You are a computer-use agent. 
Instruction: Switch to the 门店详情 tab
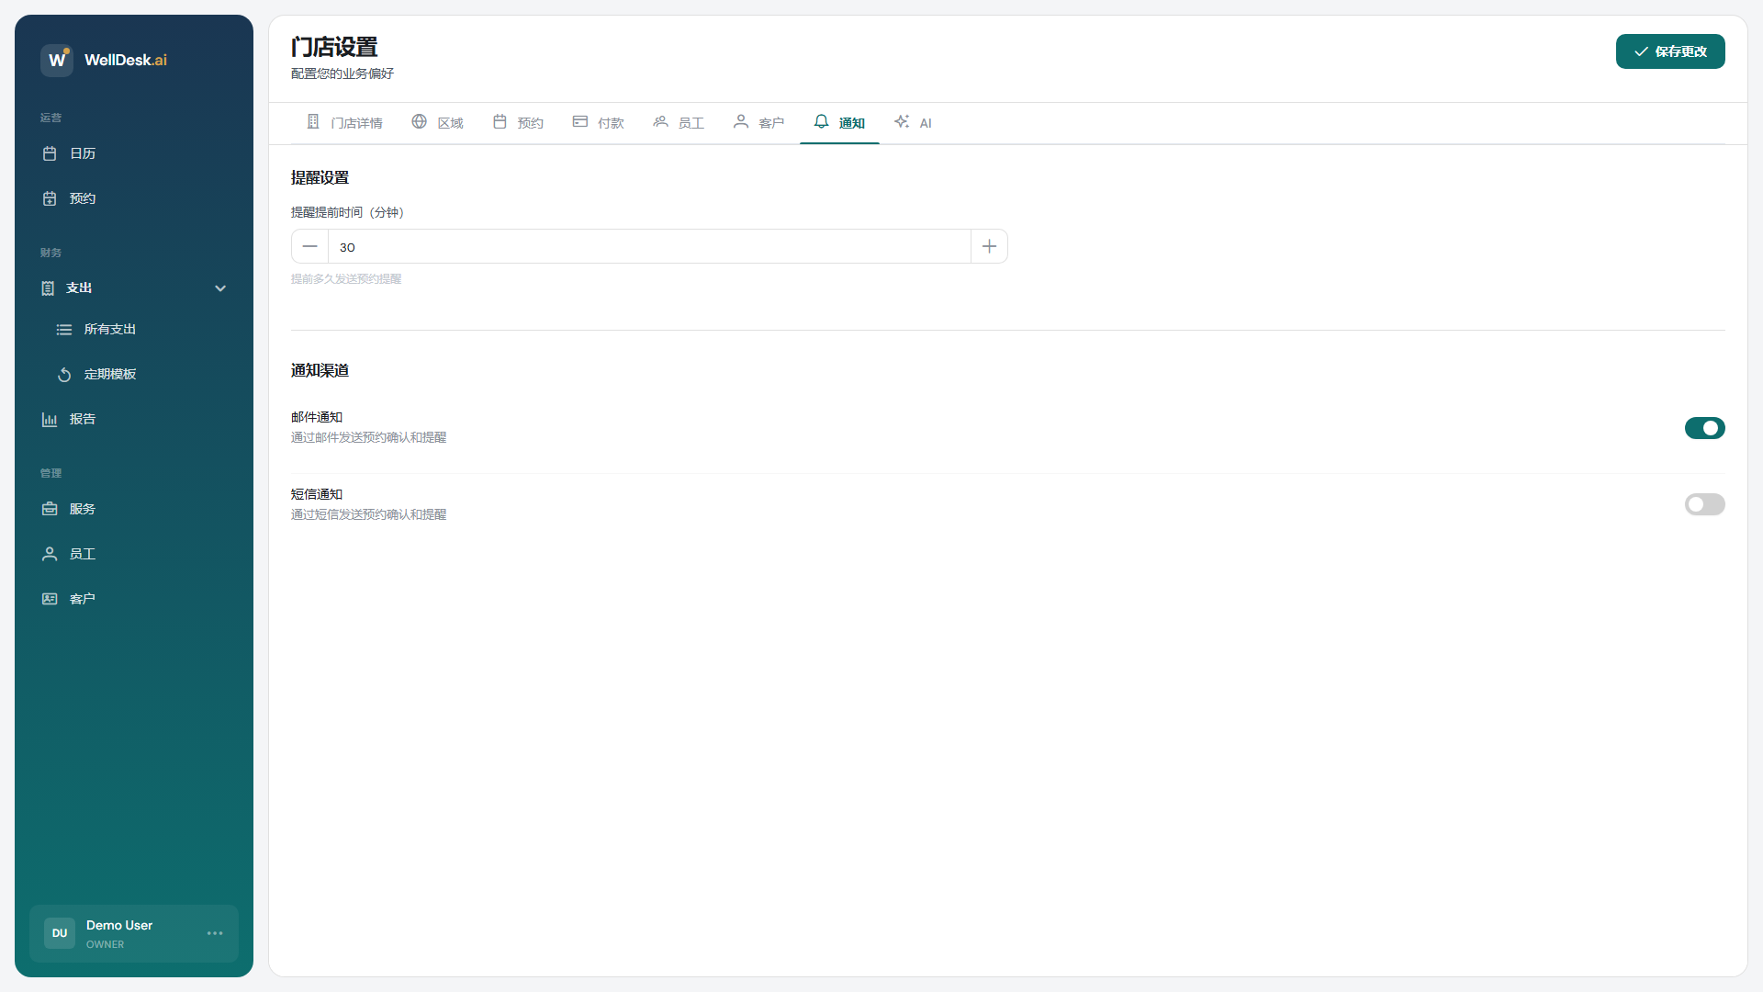coord(344,122)
